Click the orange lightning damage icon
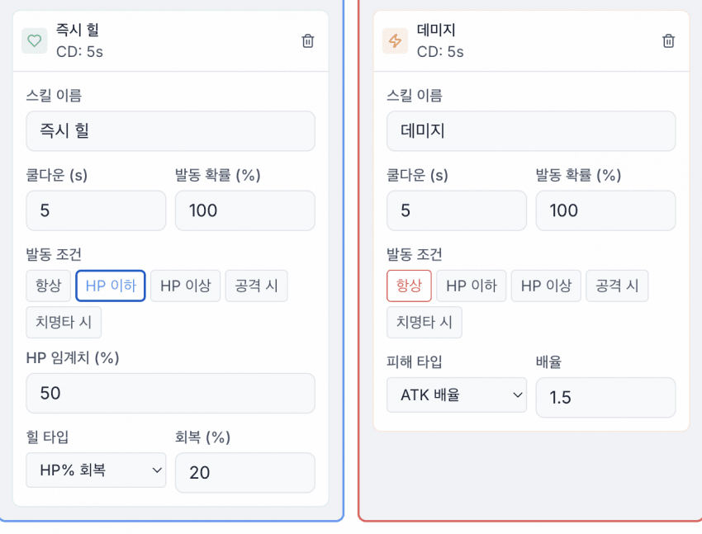 396,40
